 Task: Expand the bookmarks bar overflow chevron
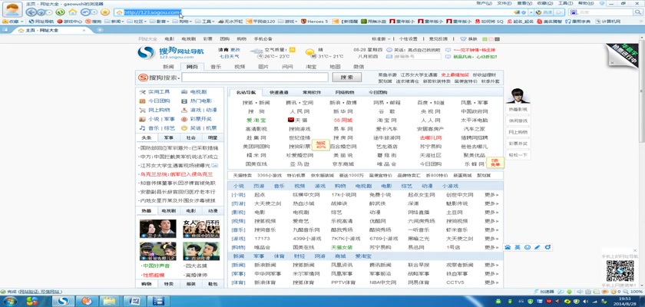(641, 21)
